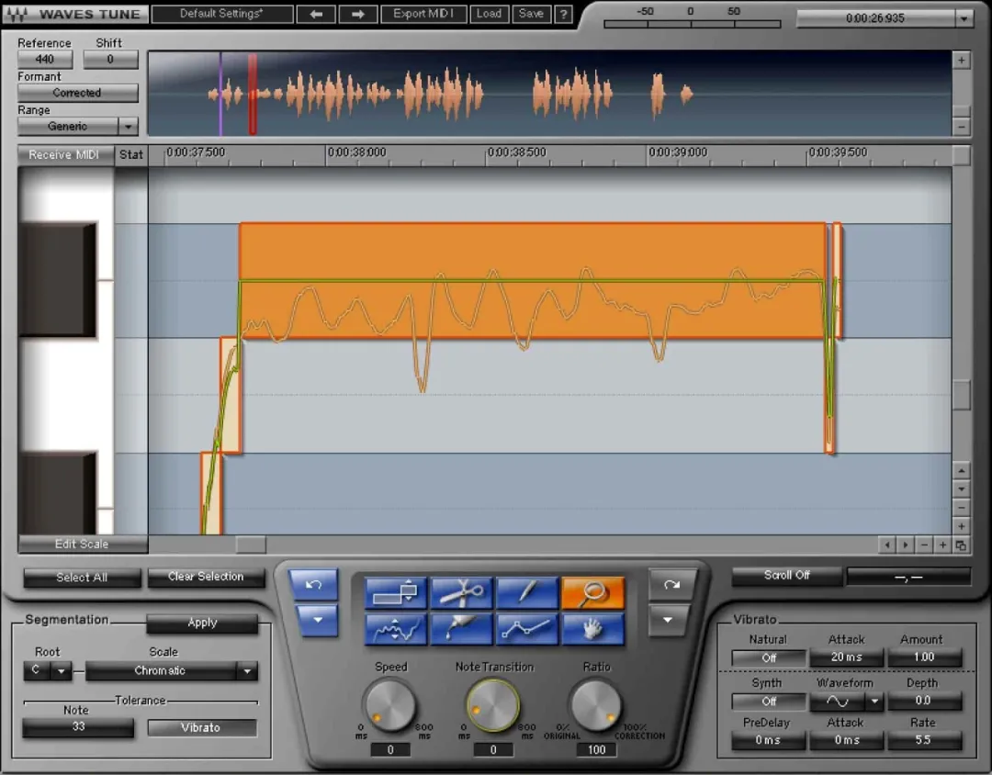Screen dimensions: 992x775
Task: Select the Zoom magnifier tool
Action: 592,593
